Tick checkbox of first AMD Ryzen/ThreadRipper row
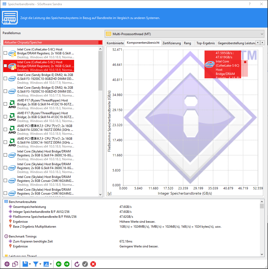 [5, 104]
